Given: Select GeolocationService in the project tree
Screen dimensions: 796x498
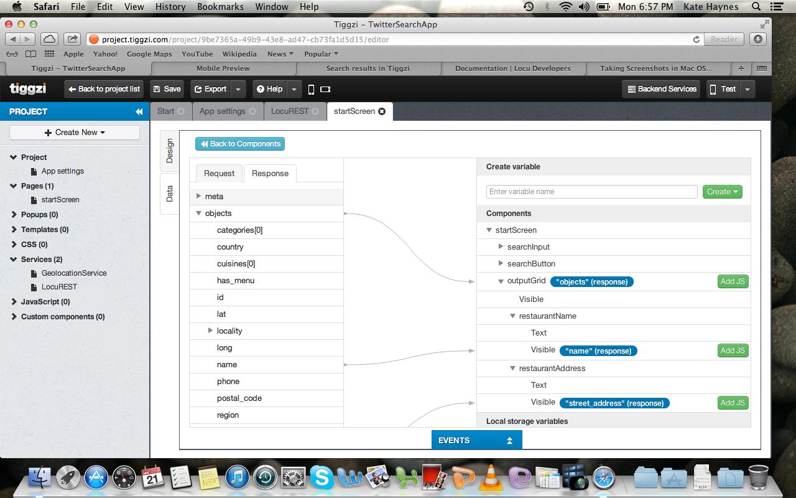Looking at the screenshot, I should (x=74, y=273).
